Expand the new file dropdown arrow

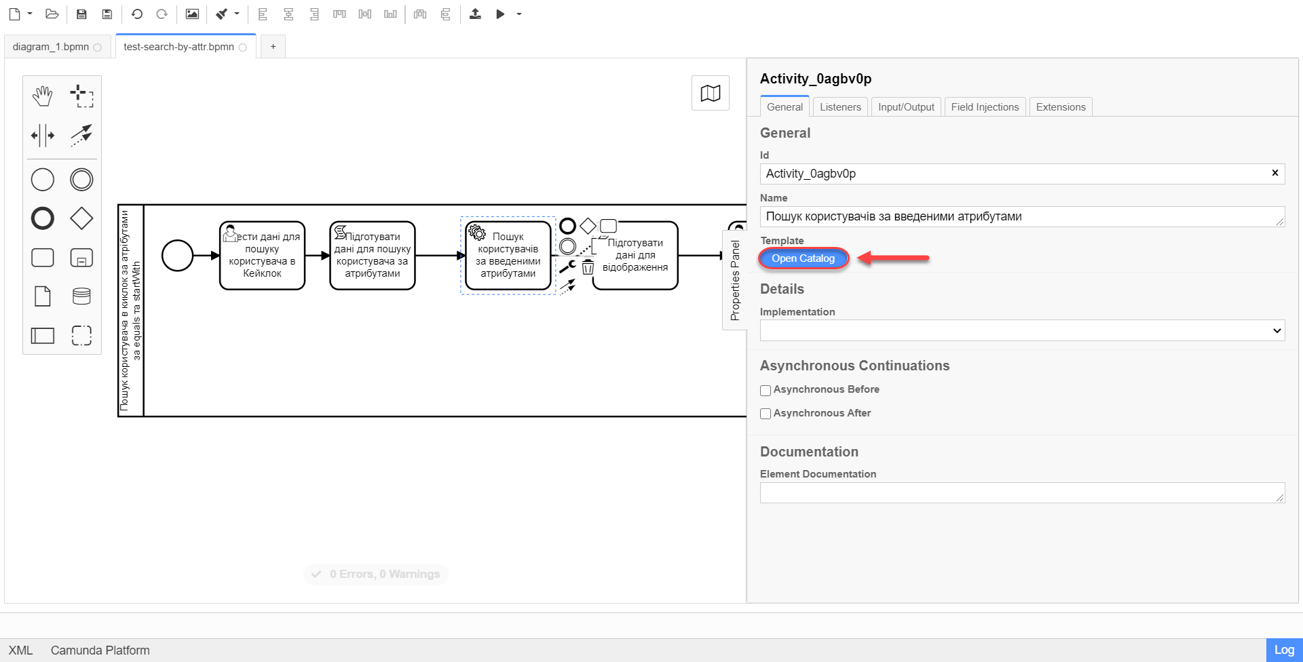[x=30, y=14]
